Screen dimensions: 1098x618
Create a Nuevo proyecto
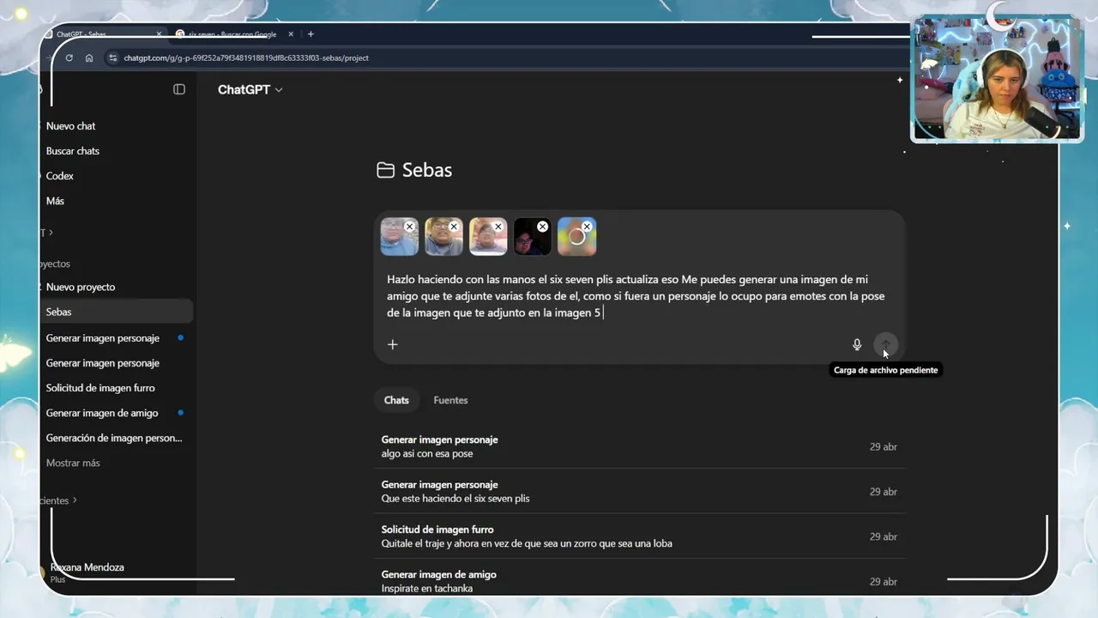pyautogui.click(x=81, y=287)
